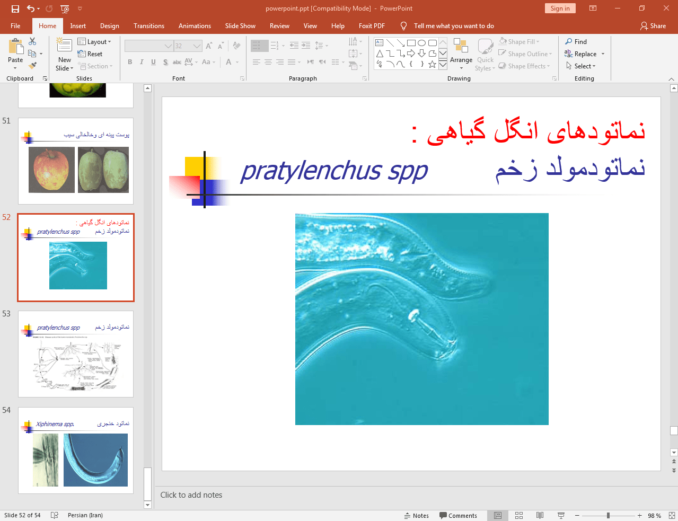The width and height of the screenshot is (678, 521).
Task: Open the Animations tab
Action: [x=195, y=26]
